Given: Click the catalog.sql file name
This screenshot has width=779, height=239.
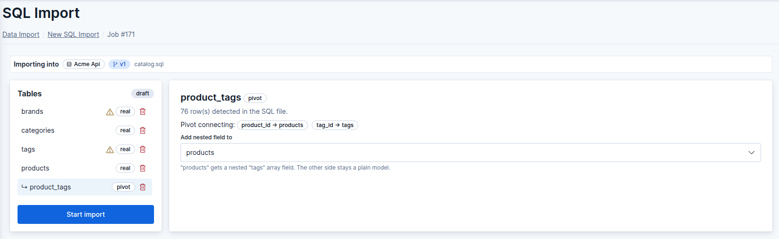Looking at the screenshot, I should pos(149,64).
